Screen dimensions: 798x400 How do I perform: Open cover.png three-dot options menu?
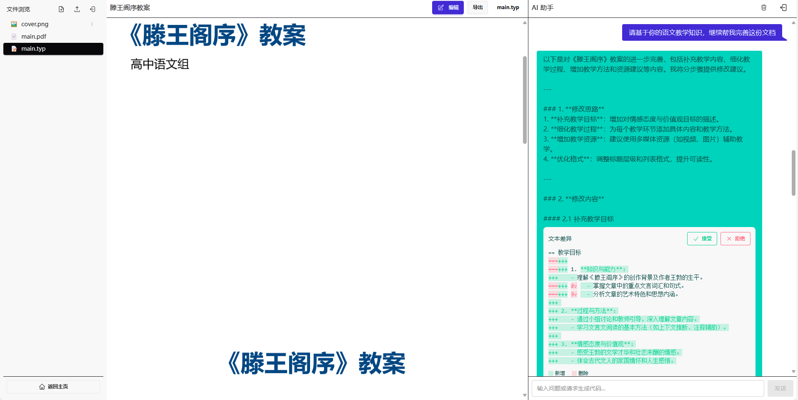92,24
